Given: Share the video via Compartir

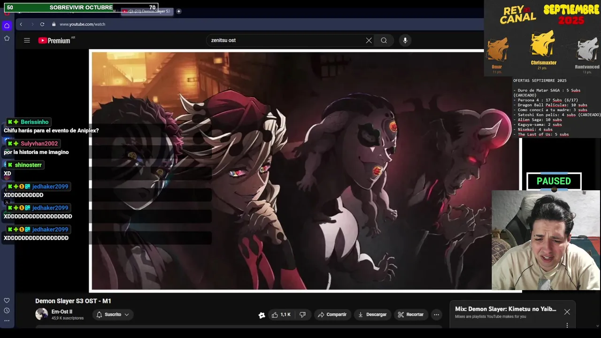Looking at the screenshot, I should coord(332,315).
